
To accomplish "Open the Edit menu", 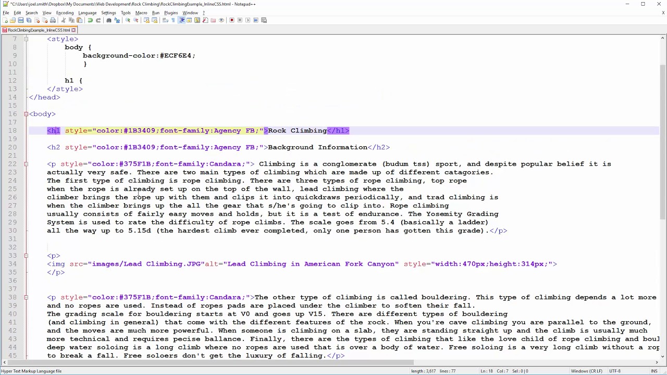I will click(x=17, y=12).
